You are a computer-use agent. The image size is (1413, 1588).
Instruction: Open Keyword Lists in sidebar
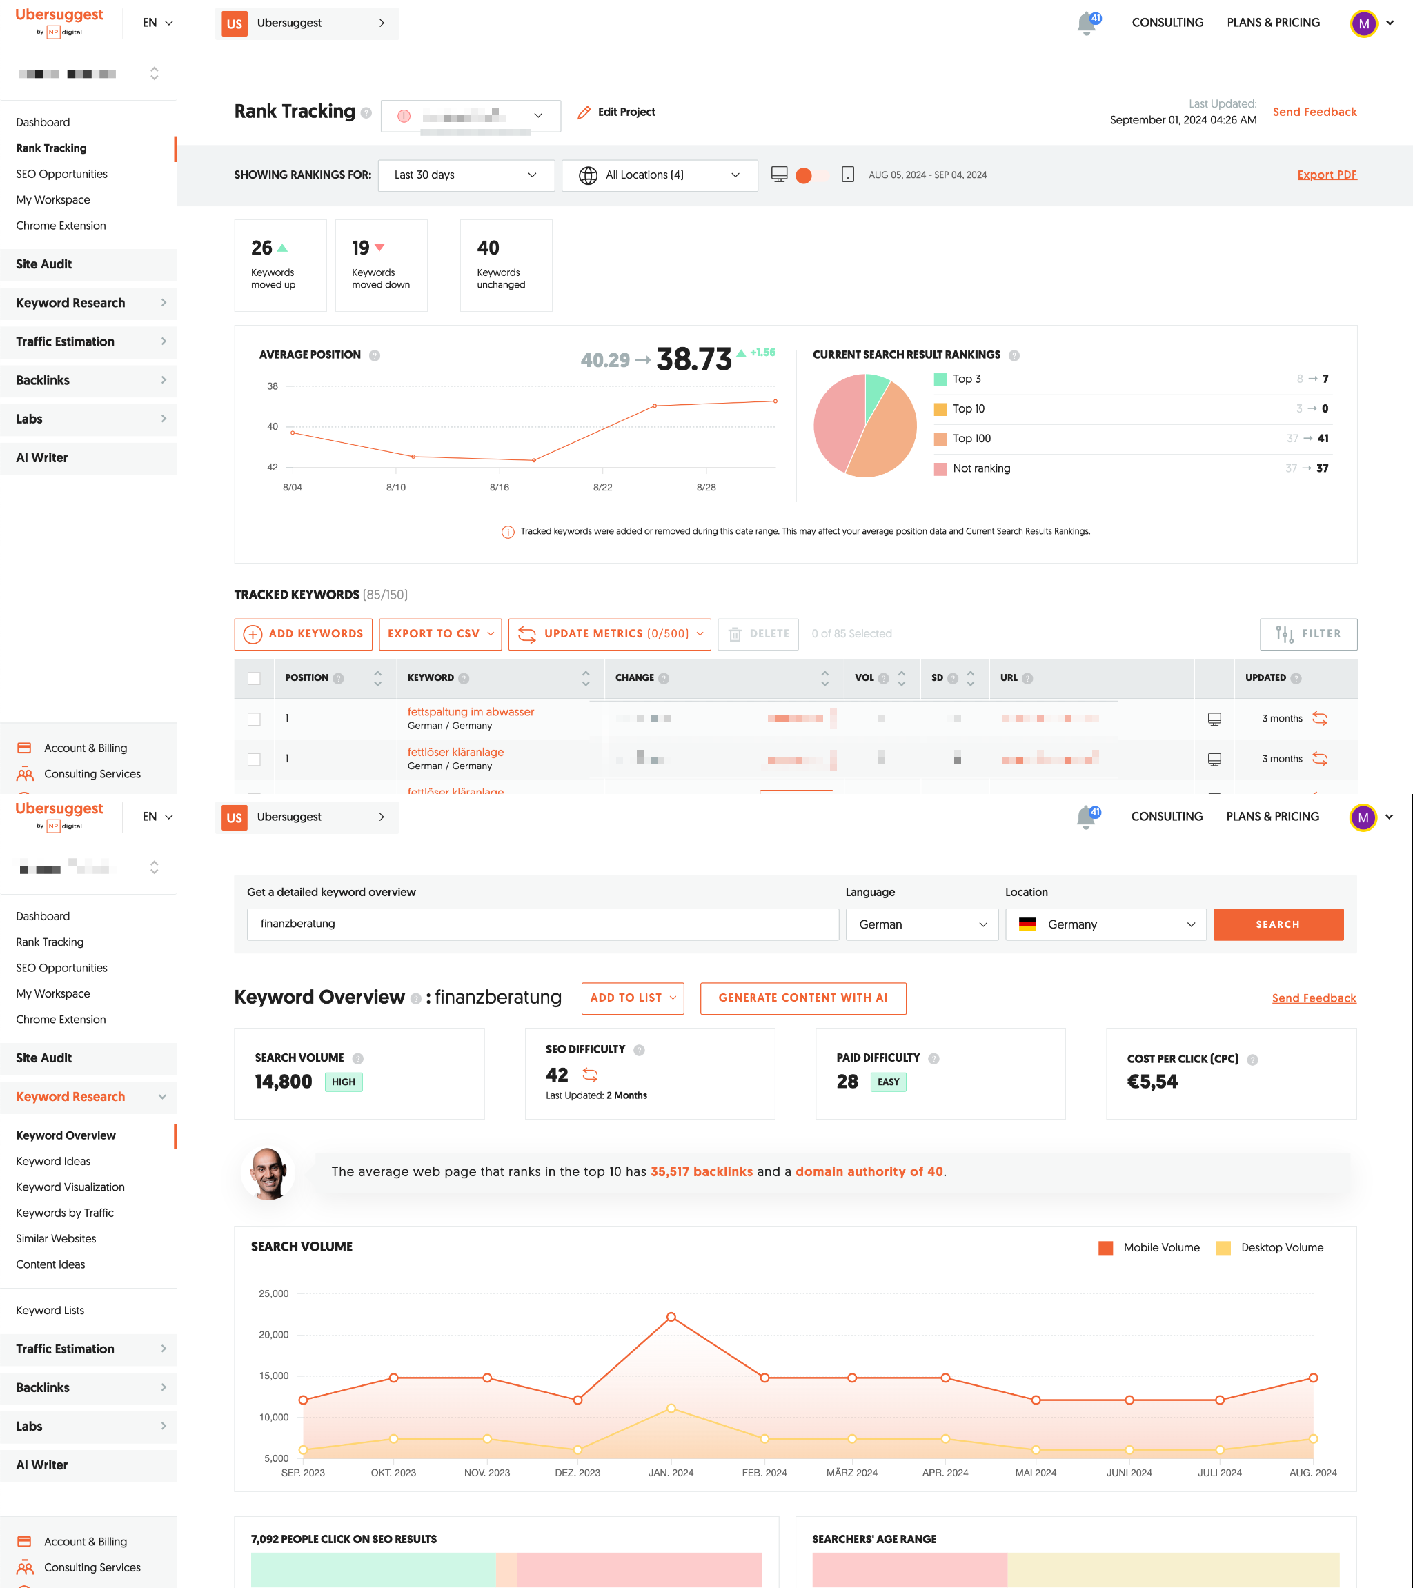(50, 1311)
